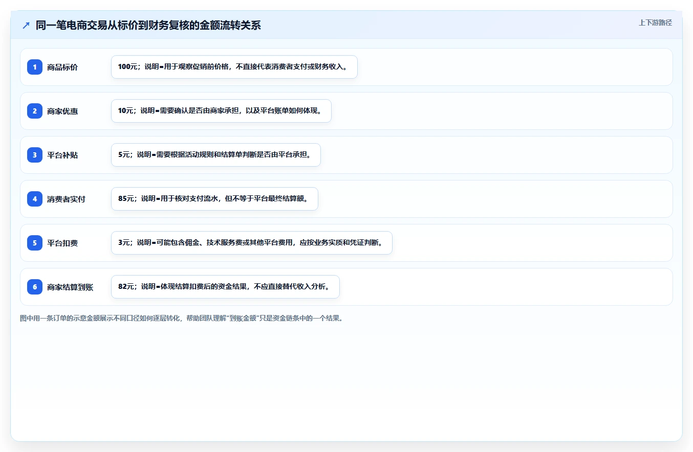Select the 平台补贴 label
Image resolution: width=693 pixels, height=452 pixels.
(x=62, y=155)
